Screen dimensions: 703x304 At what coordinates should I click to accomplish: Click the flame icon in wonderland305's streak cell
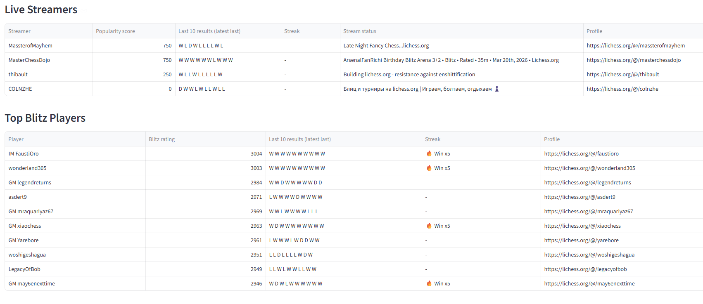pyautogui.click(x=429, y=168)
